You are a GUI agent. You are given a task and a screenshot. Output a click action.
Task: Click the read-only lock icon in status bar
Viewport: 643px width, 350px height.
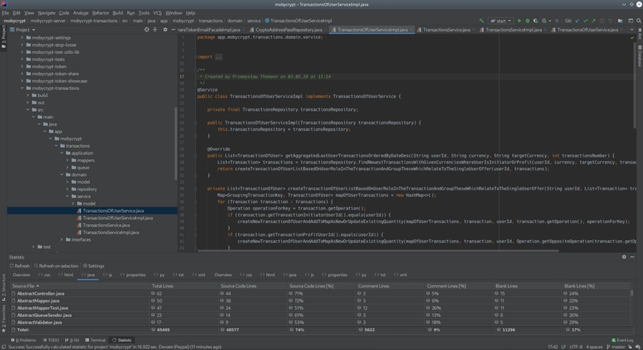coord(630,347)
